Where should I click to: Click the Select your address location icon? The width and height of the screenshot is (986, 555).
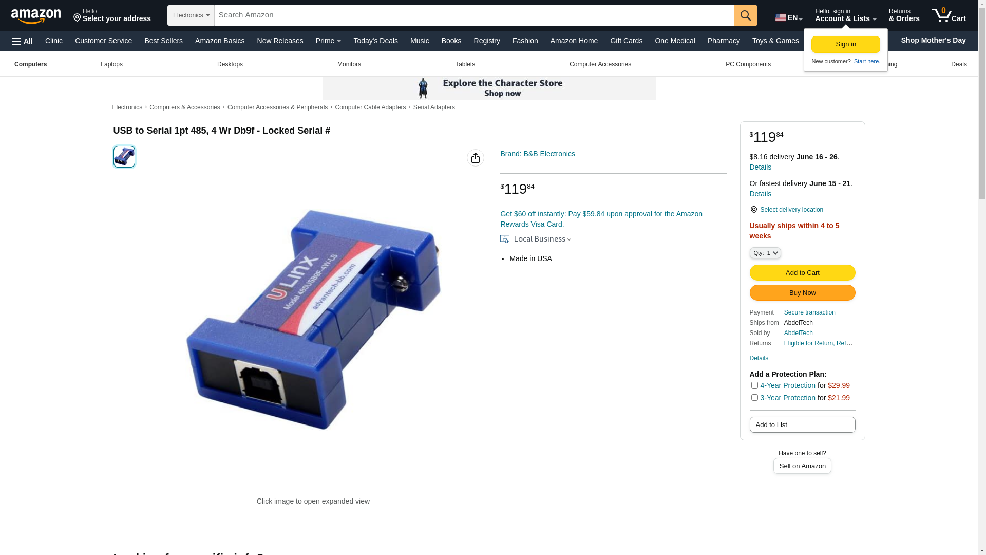pos(77,18)
